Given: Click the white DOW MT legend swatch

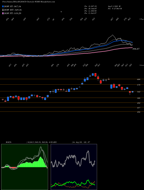Looking at the screenshot, I should [3, 10].
